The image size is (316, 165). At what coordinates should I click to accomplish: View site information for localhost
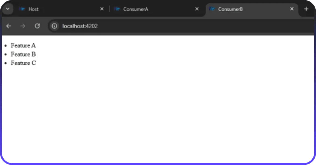pyautogui.click(x=55, y=26)
